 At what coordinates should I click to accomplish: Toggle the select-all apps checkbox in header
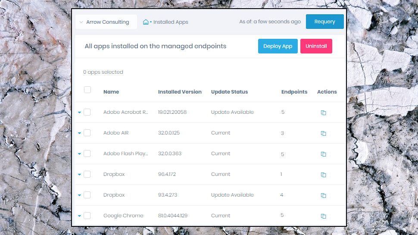tap(87, 90)
